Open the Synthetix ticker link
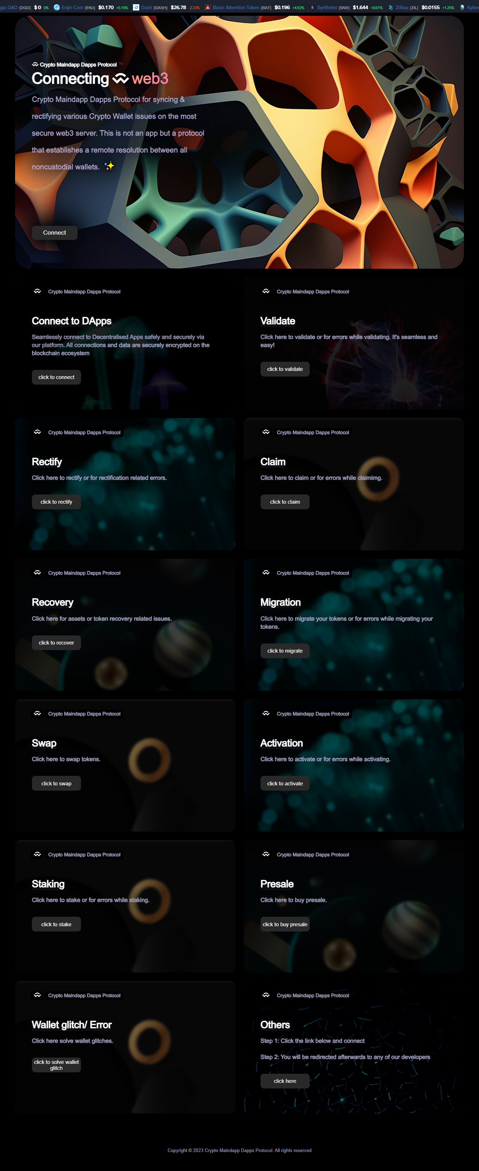The height and width of the screenshot is (1171, 479). click(x=327, y=7)
